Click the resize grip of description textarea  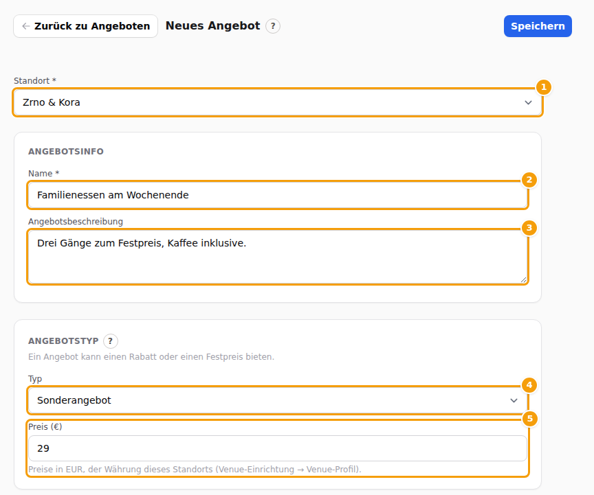[523, 279]
